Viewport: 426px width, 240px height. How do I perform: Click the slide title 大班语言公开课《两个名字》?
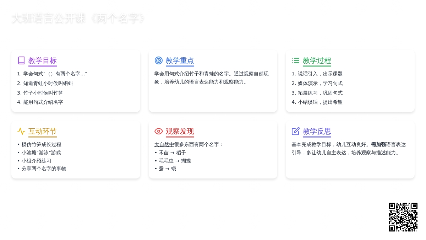click(79, 18)
